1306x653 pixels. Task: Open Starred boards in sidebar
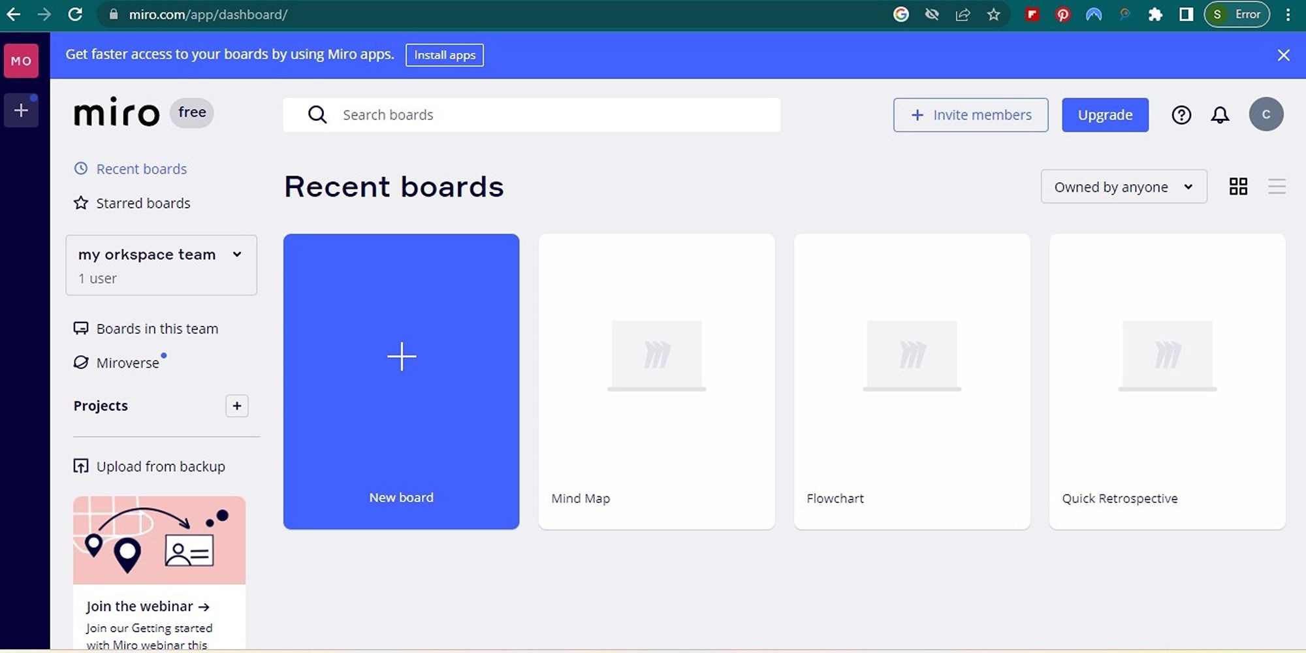pos(132,203)
